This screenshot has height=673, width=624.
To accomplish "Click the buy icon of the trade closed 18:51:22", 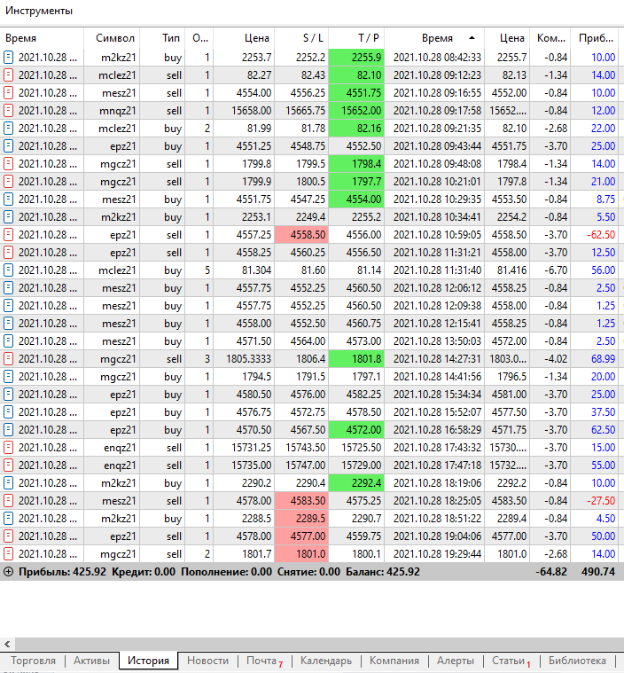I will point(8,519).
